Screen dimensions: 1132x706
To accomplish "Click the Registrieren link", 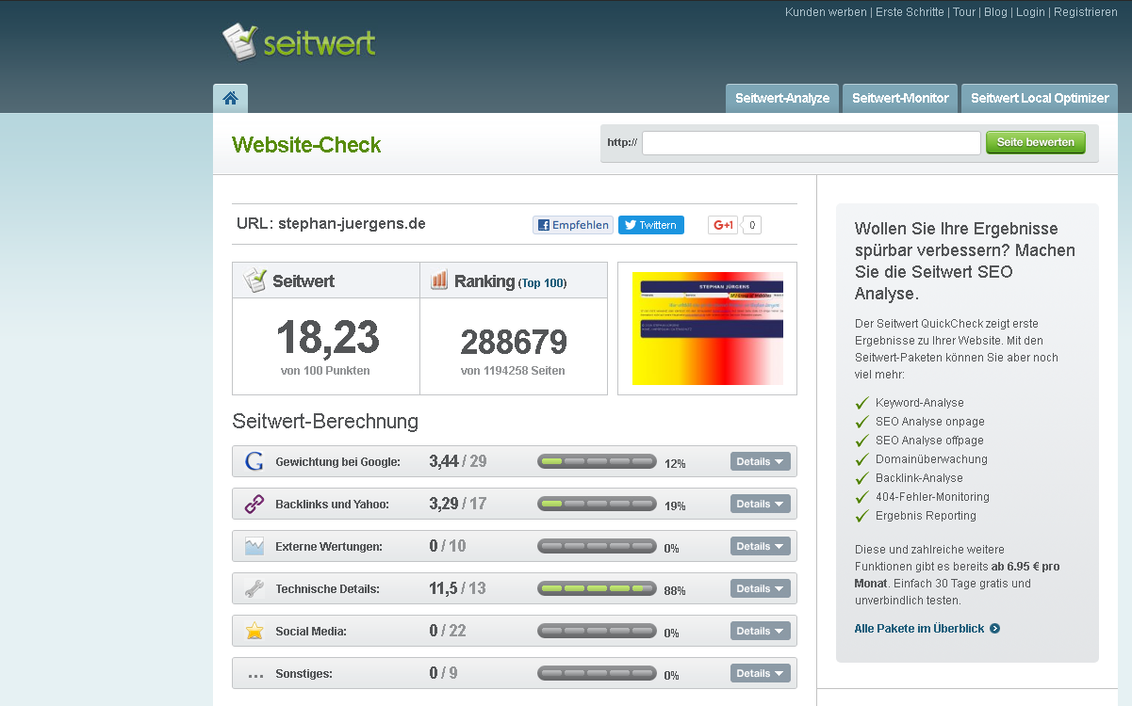I will coord(1086,12).
